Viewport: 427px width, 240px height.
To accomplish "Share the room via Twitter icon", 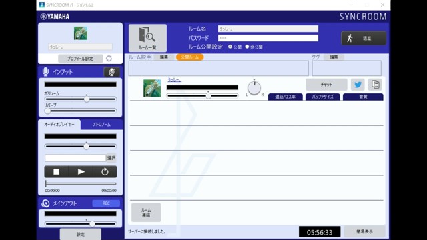I will pyautogui.click(x=358, y=85).
